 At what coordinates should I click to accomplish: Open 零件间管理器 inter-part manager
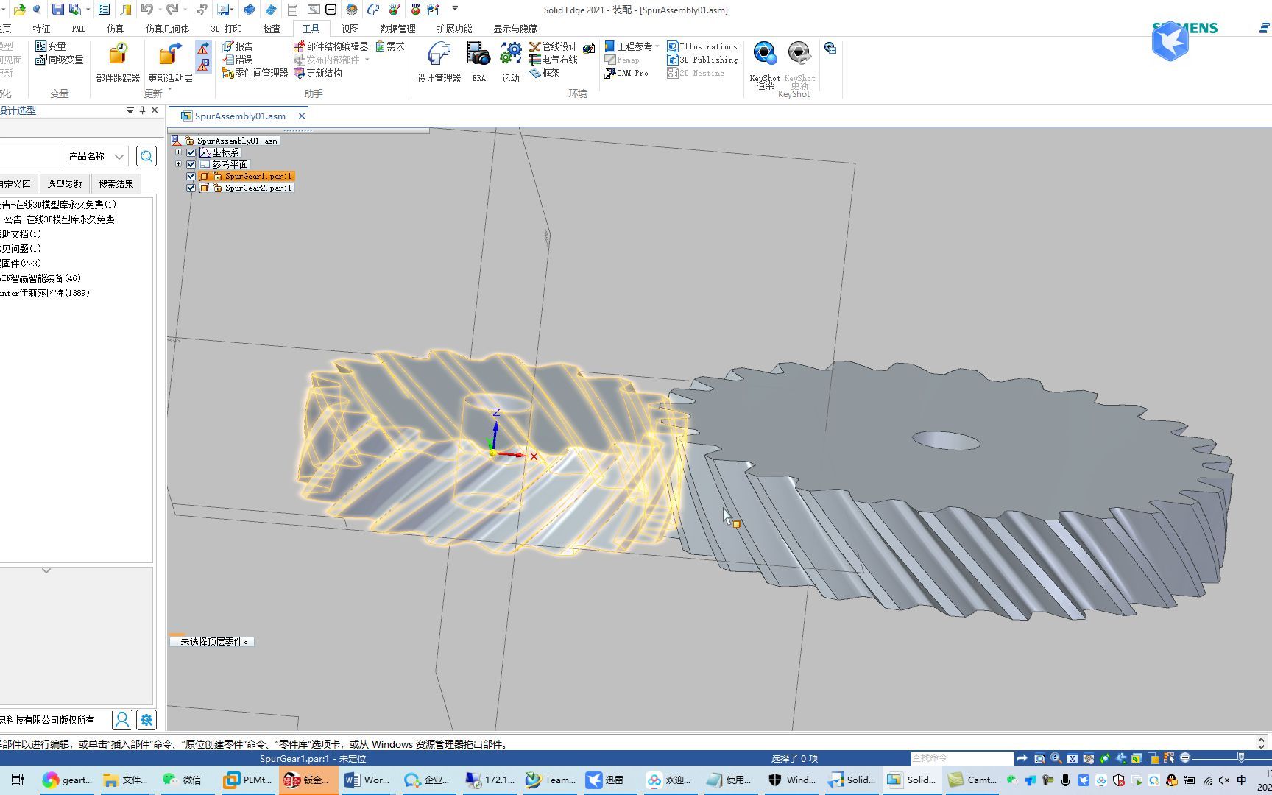click(x=255, y=73)
